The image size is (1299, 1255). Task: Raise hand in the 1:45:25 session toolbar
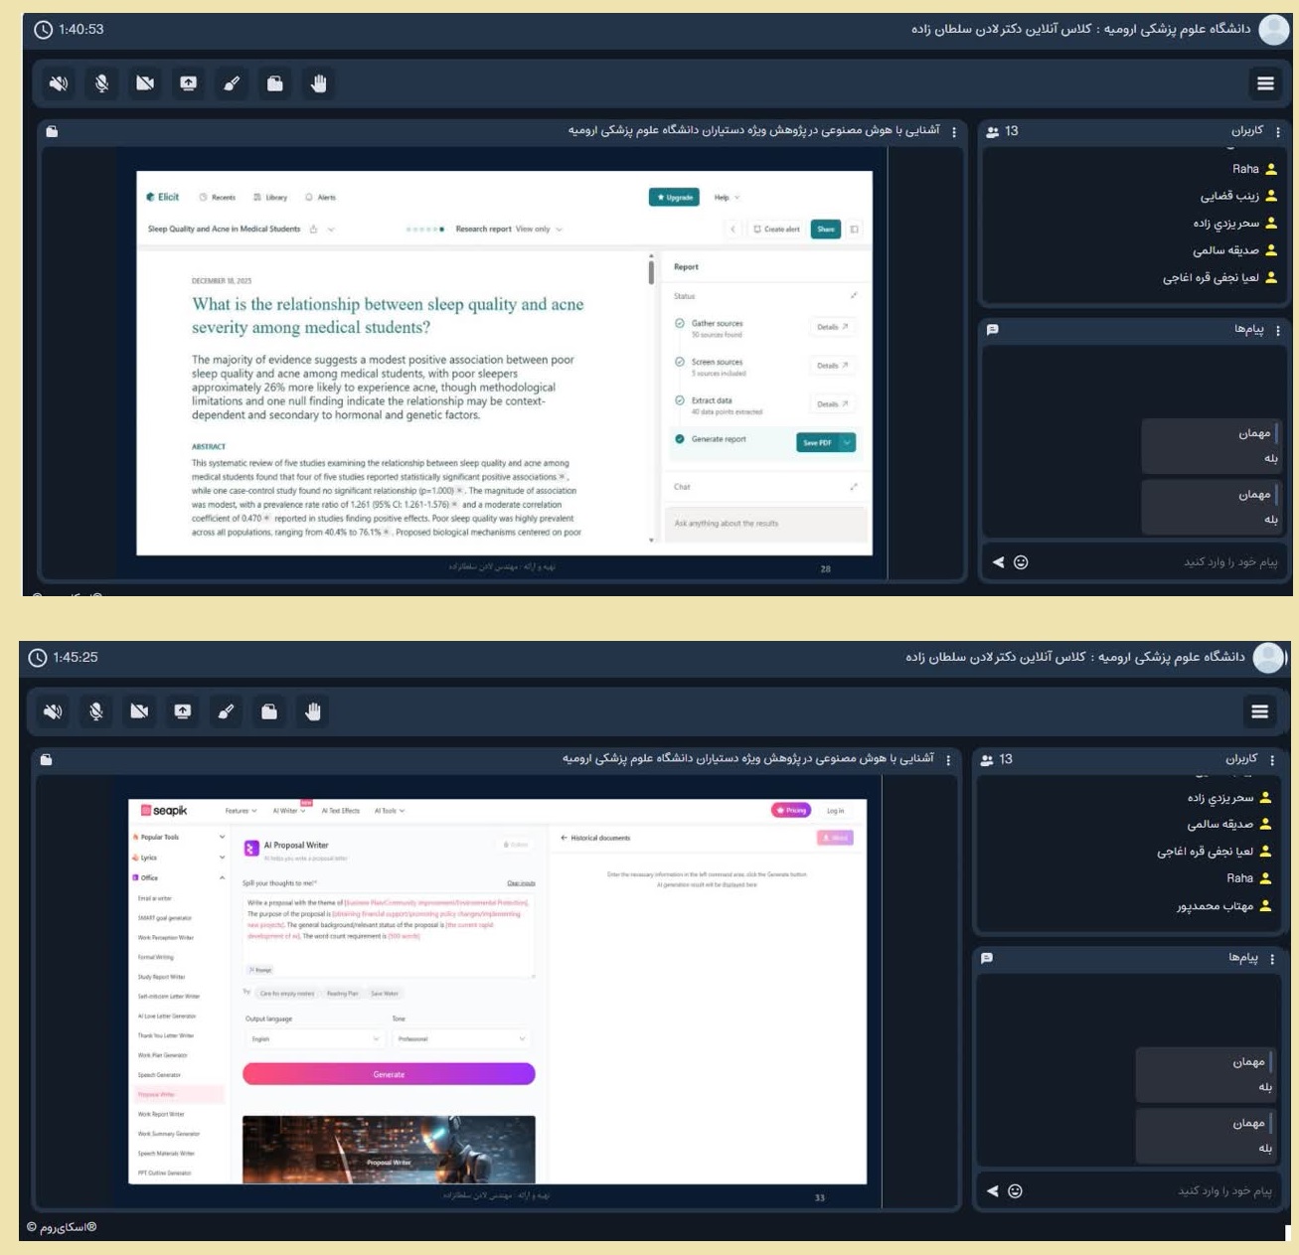pos(313,711)
